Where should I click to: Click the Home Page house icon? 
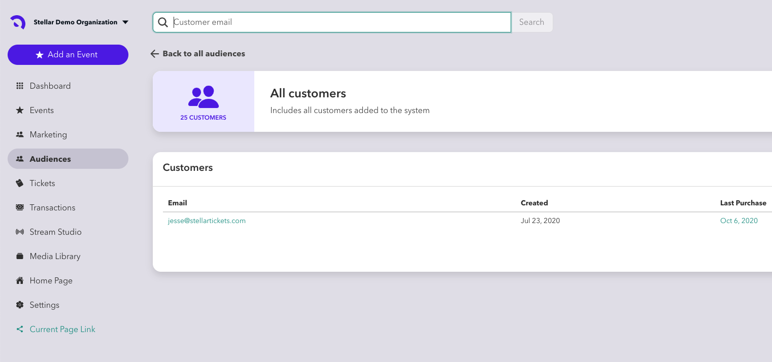[20, 280]
